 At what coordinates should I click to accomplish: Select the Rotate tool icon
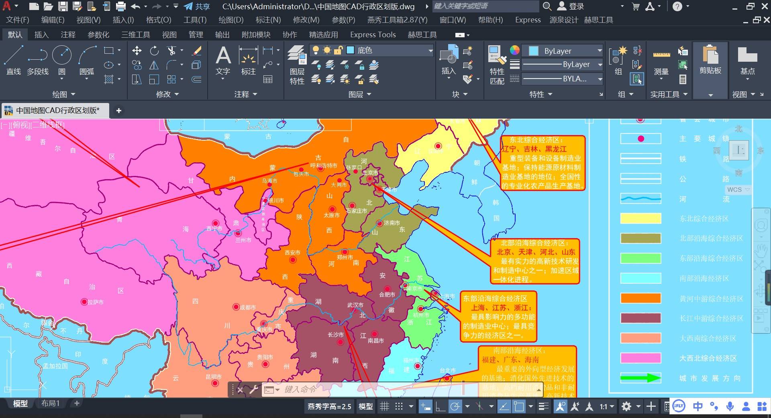(x=154, y=50)
